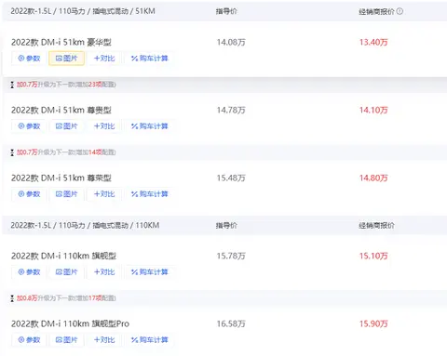Image resolution: width=447 pixels, height=356 pixels.
Task: View 图片 for DM-i 51km 尊贵型
Action: 66,126
